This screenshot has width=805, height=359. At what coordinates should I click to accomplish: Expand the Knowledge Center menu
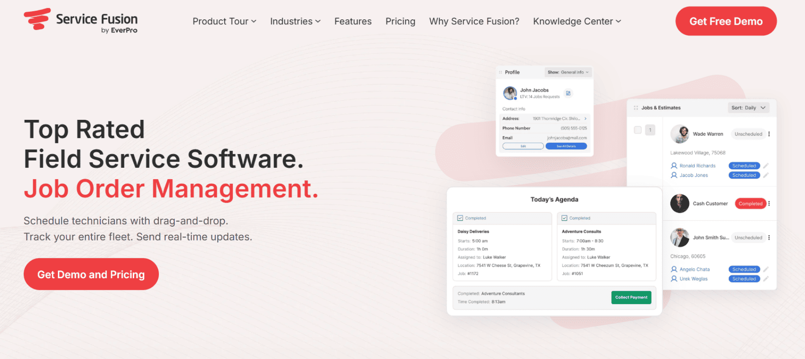pyautogui.click(x=577, y=21)
